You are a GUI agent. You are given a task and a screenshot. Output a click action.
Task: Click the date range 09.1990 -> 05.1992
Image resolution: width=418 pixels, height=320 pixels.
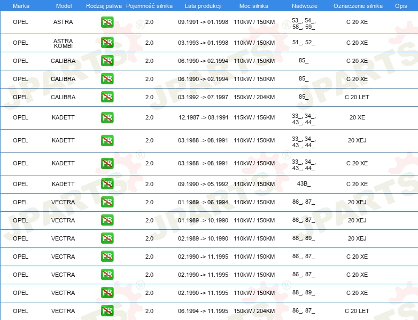203,184
